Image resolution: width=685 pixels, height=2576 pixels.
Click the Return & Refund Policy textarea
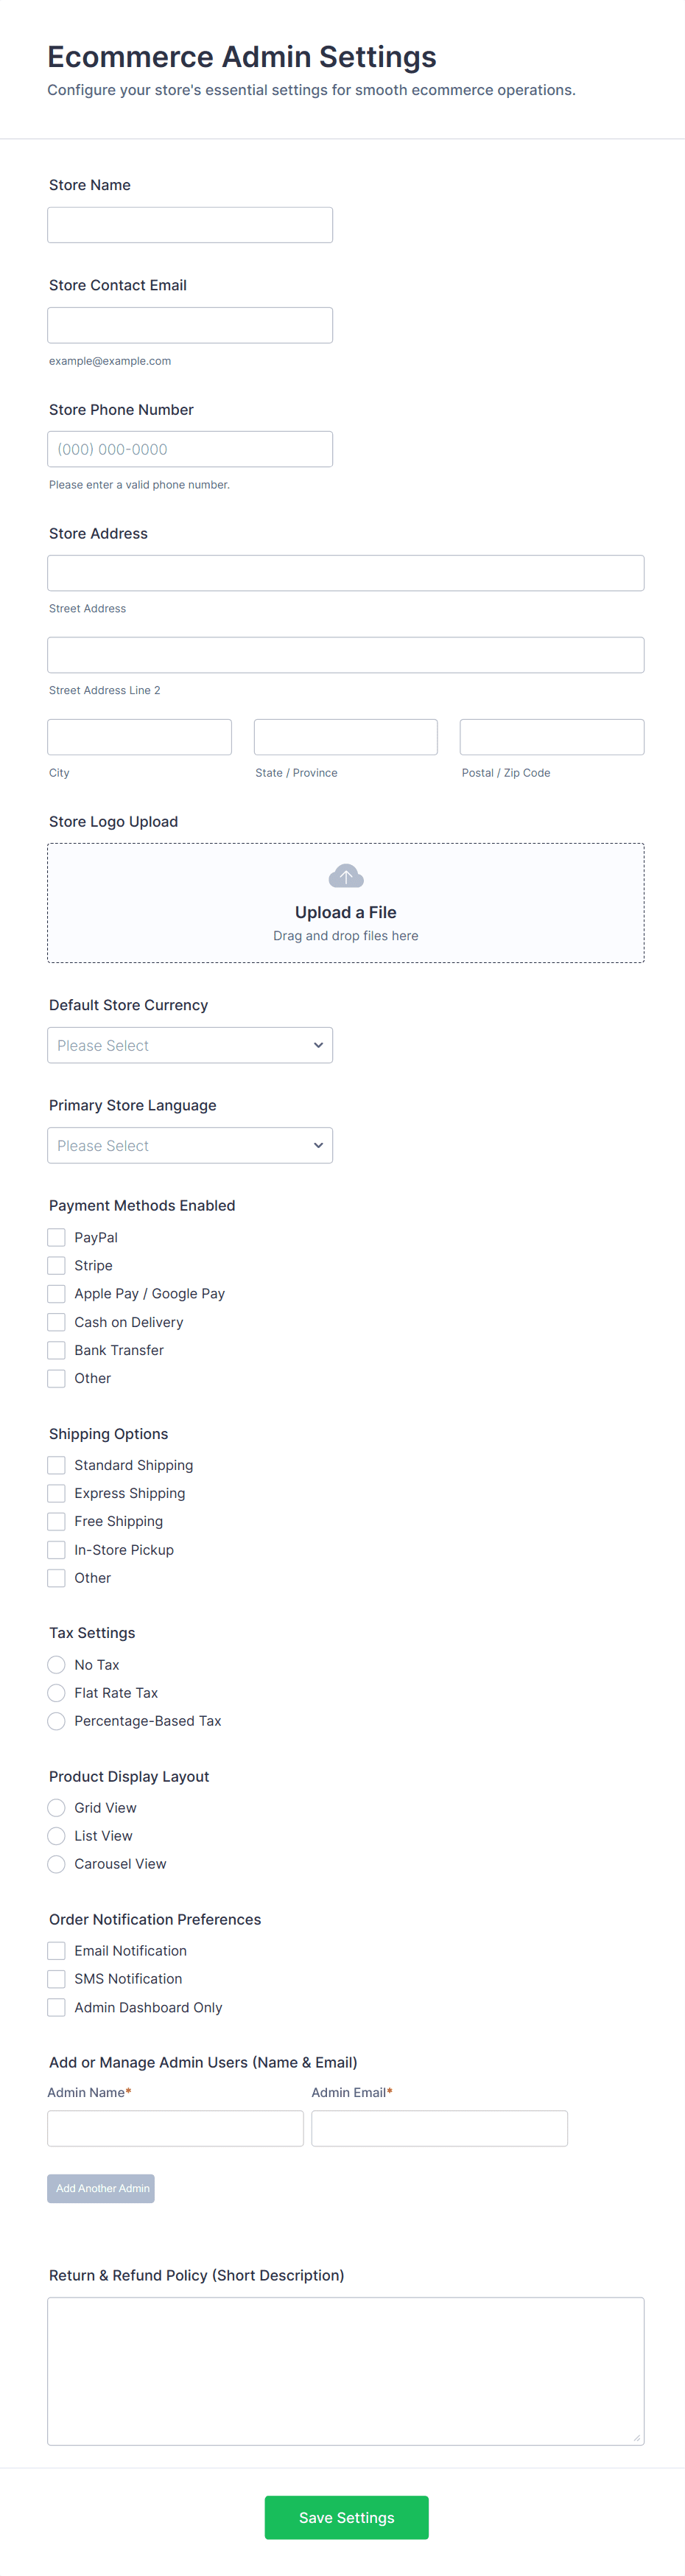[346, 2370]
